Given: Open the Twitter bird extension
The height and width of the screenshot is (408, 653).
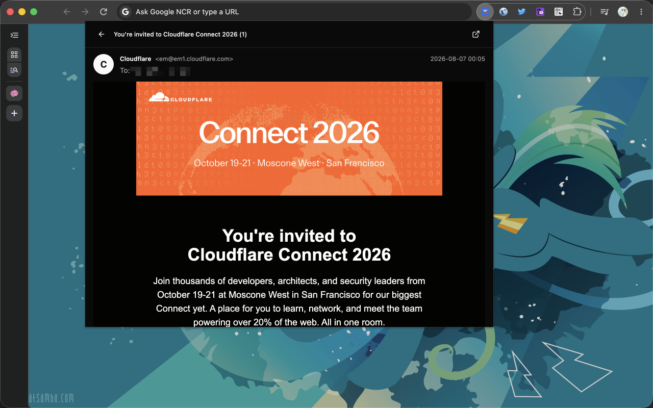Looking at the screenshot, I should tap(522, 12).
